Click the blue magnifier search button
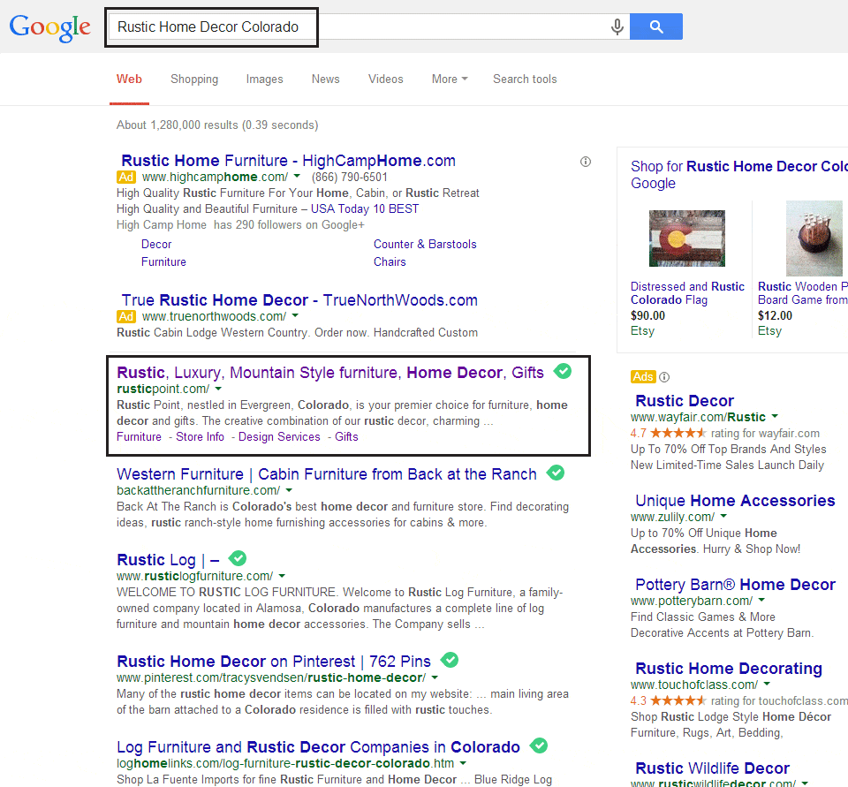The image size is (848, 787). [656, 26]
